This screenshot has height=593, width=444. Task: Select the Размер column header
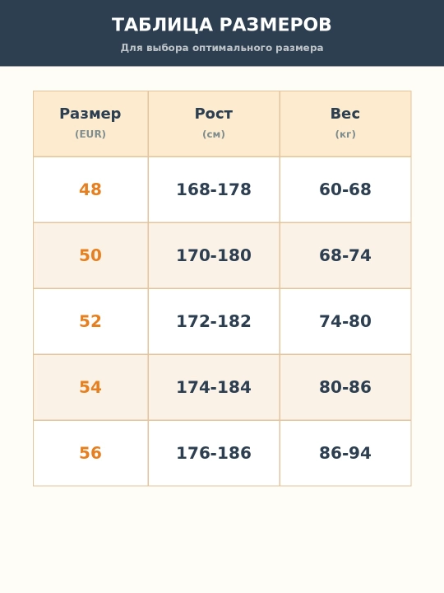tap(90, 124)
